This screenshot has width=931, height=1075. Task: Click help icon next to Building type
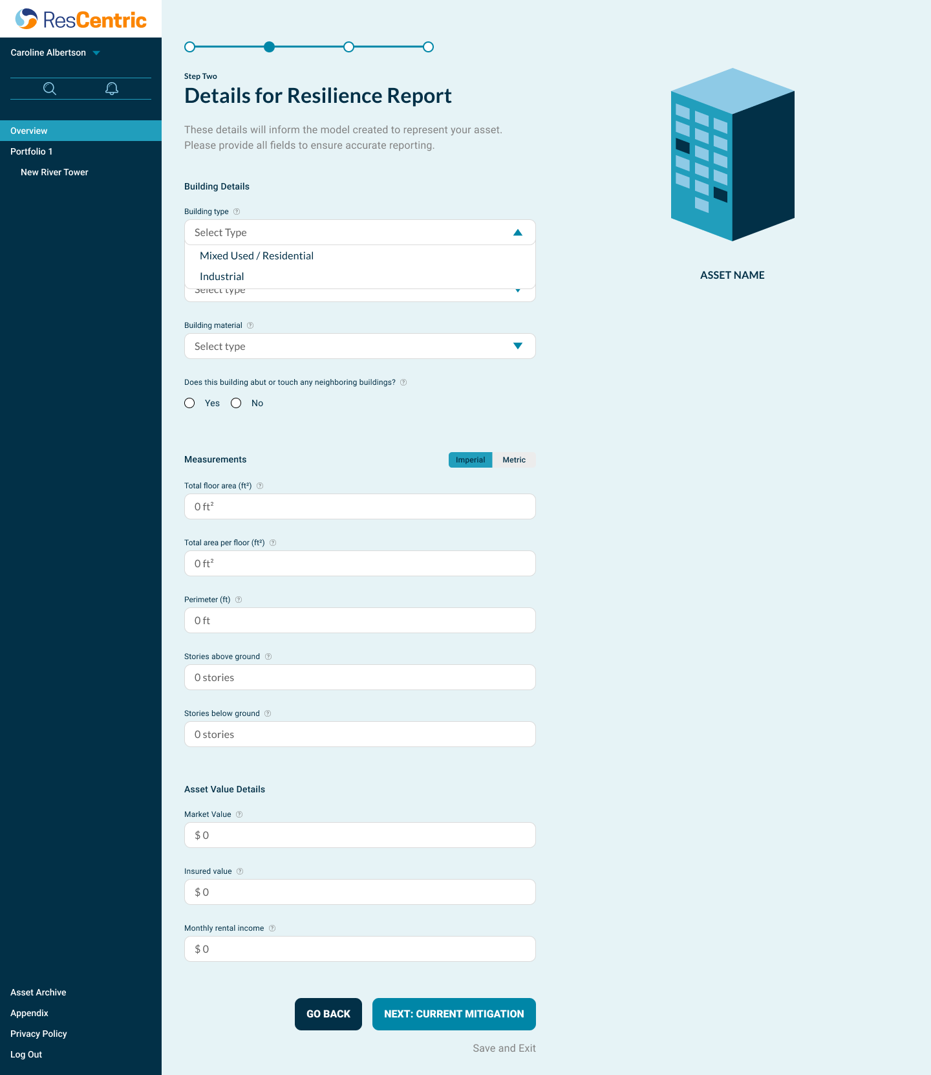coord(237,212)
